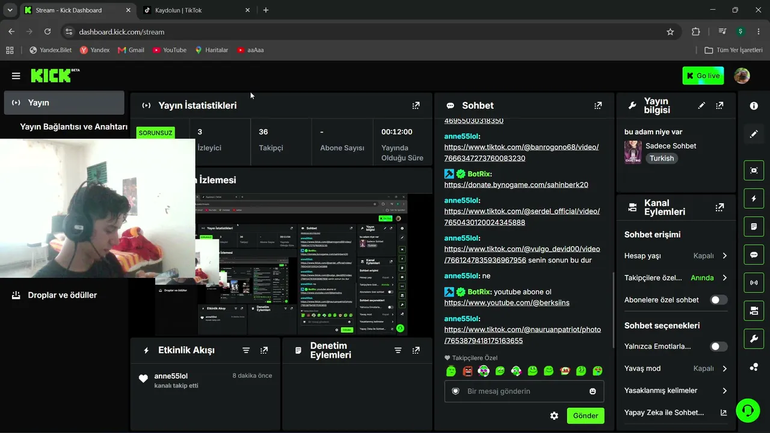The height and width of the screenshot is (433, 770).
Task: Toggle channel actions widget in right sidebar
Action: tap(754, 310)
